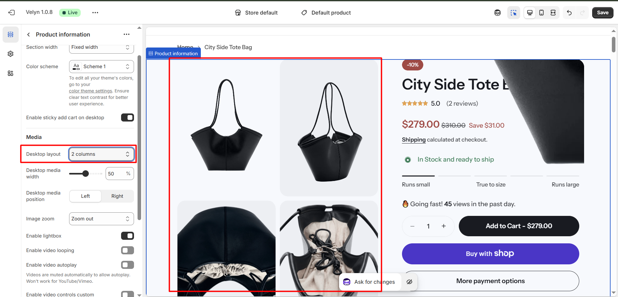
Task: Expand the Image zoom dropdown
Action: pyautogui.click(x=101, y=219)
